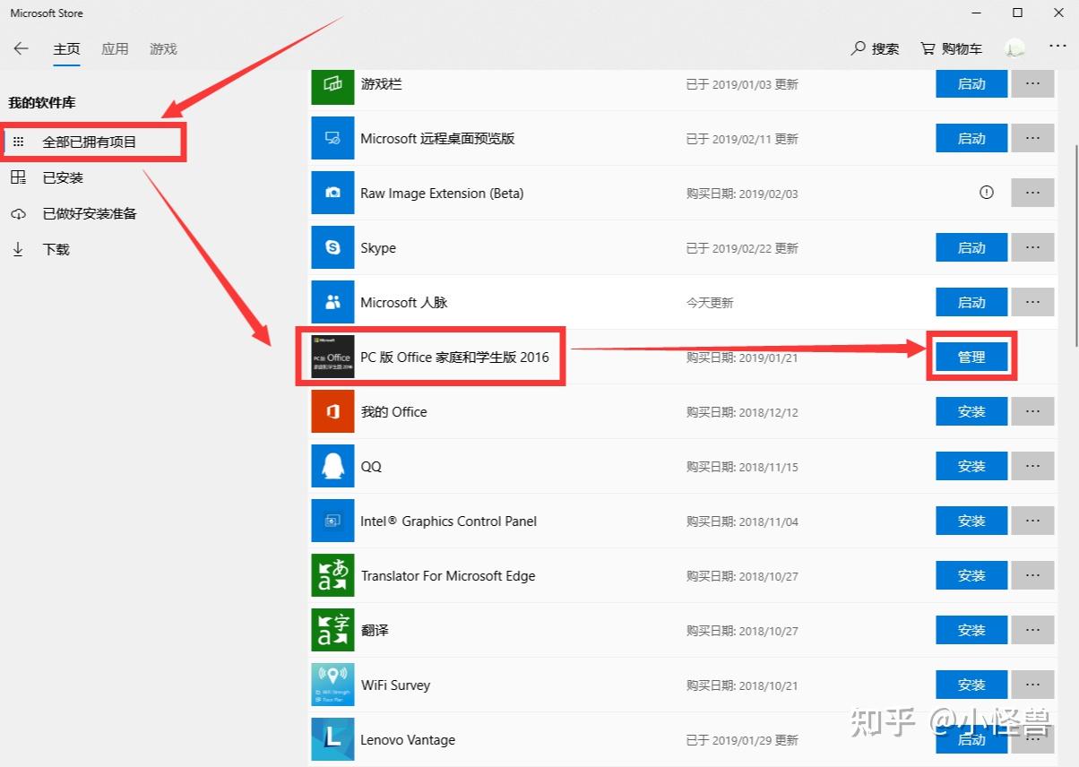The width and height of the screenshot is (1079, 767).
Task: Click the Microsoft 人脉 app icon
Action: (x=333, y=303)
